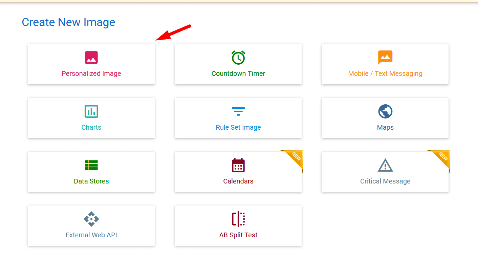Select the orange Mobile messaging bubble icon
478x260 pixels.
click(385, 57)
